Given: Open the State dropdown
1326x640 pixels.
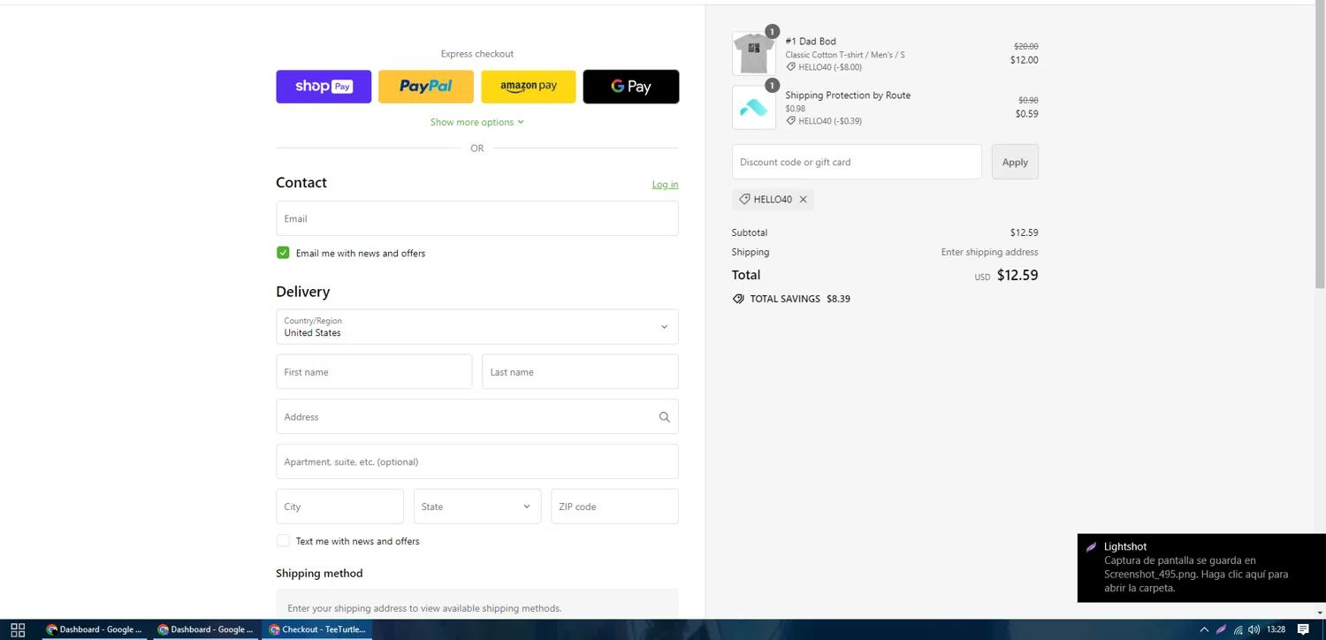Looking at the screenshot, I should coord(476,507).
